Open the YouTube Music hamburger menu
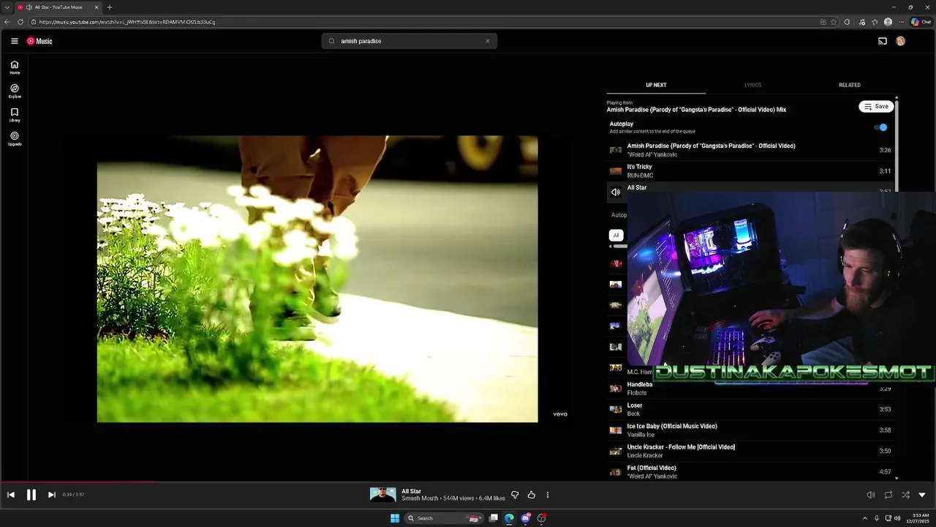This screenshot has width=936, height=527. pos(14,41)
